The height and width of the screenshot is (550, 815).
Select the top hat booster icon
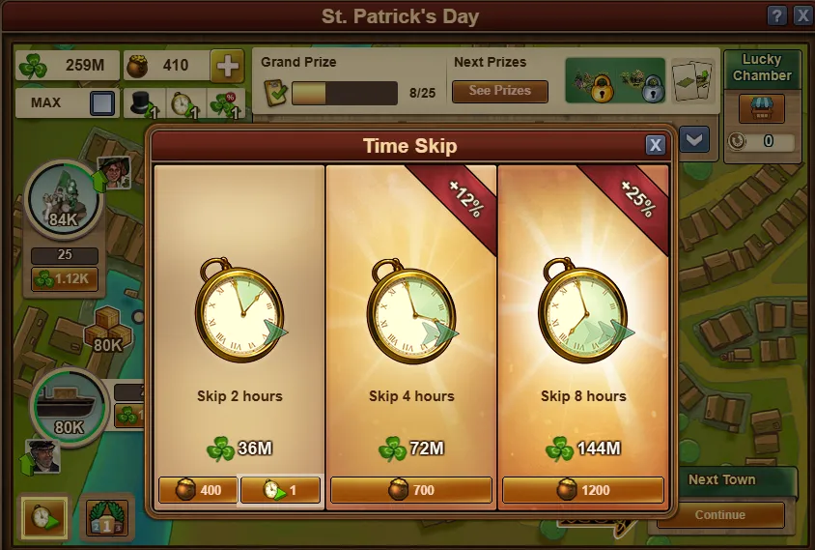(x=145, y=103)
